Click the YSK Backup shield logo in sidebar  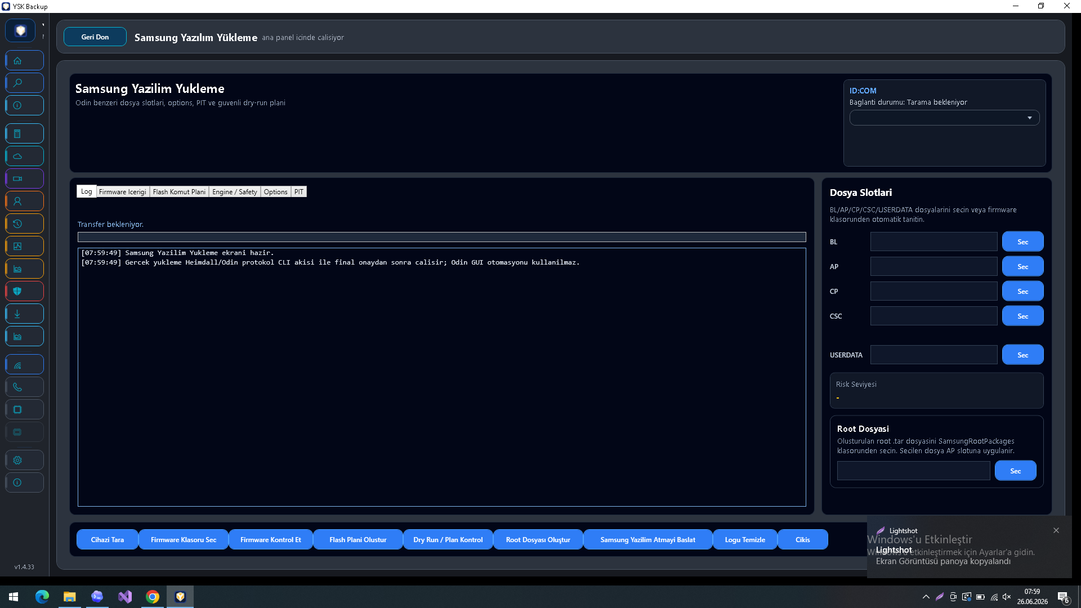click(20, 30)
